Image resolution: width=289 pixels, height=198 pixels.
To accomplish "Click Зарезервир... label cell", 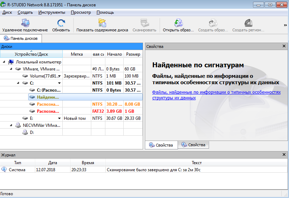I will tap(77, 76).
